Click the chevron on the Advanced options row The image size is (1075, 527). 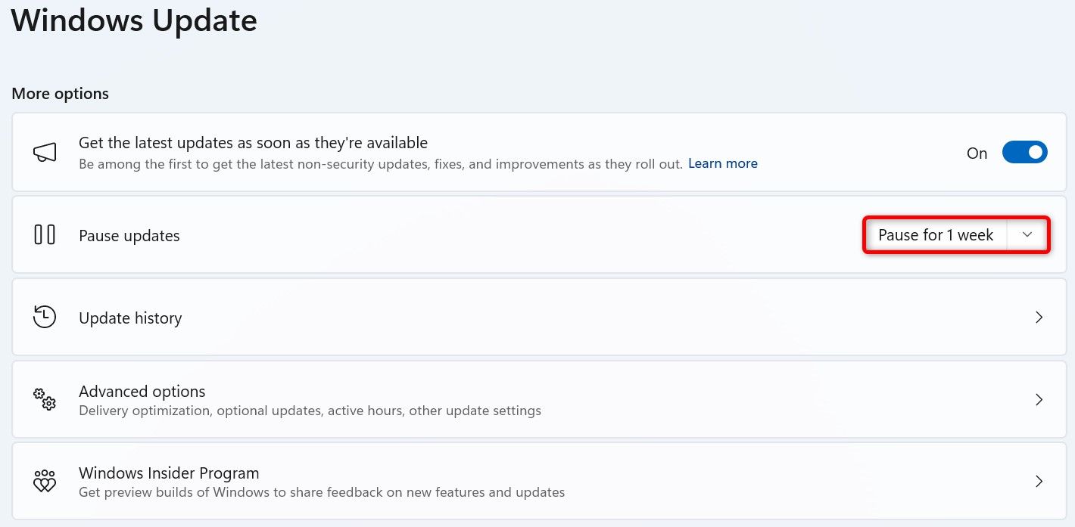click(x=1039, y=399)
